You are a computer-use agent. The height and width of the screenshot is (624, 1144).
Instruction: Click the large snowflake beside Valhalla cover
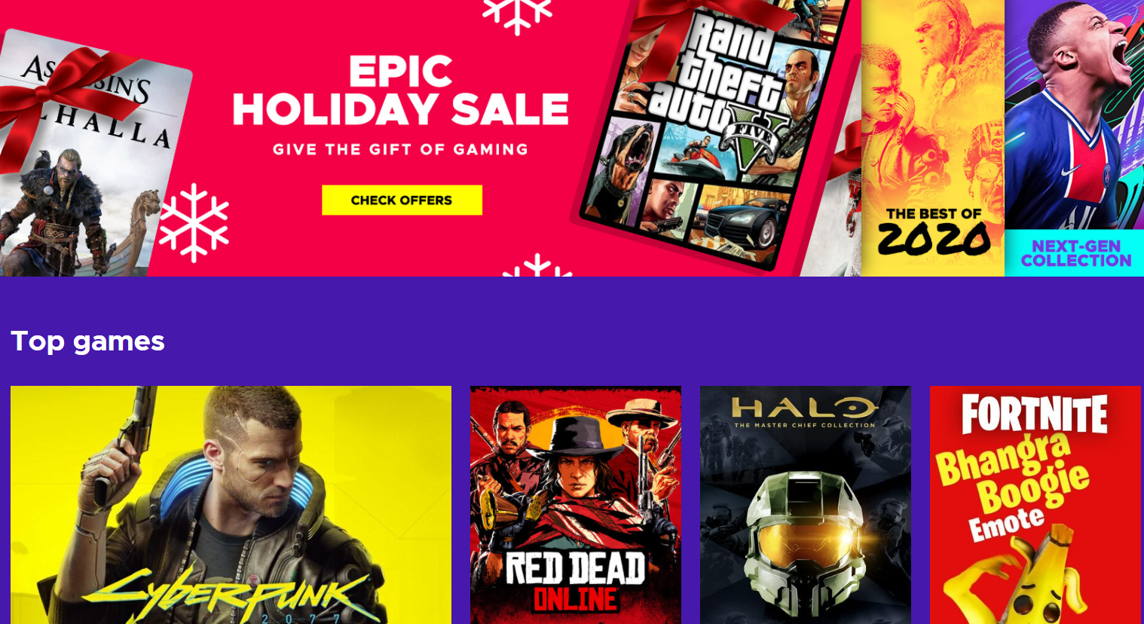(194, 223)
